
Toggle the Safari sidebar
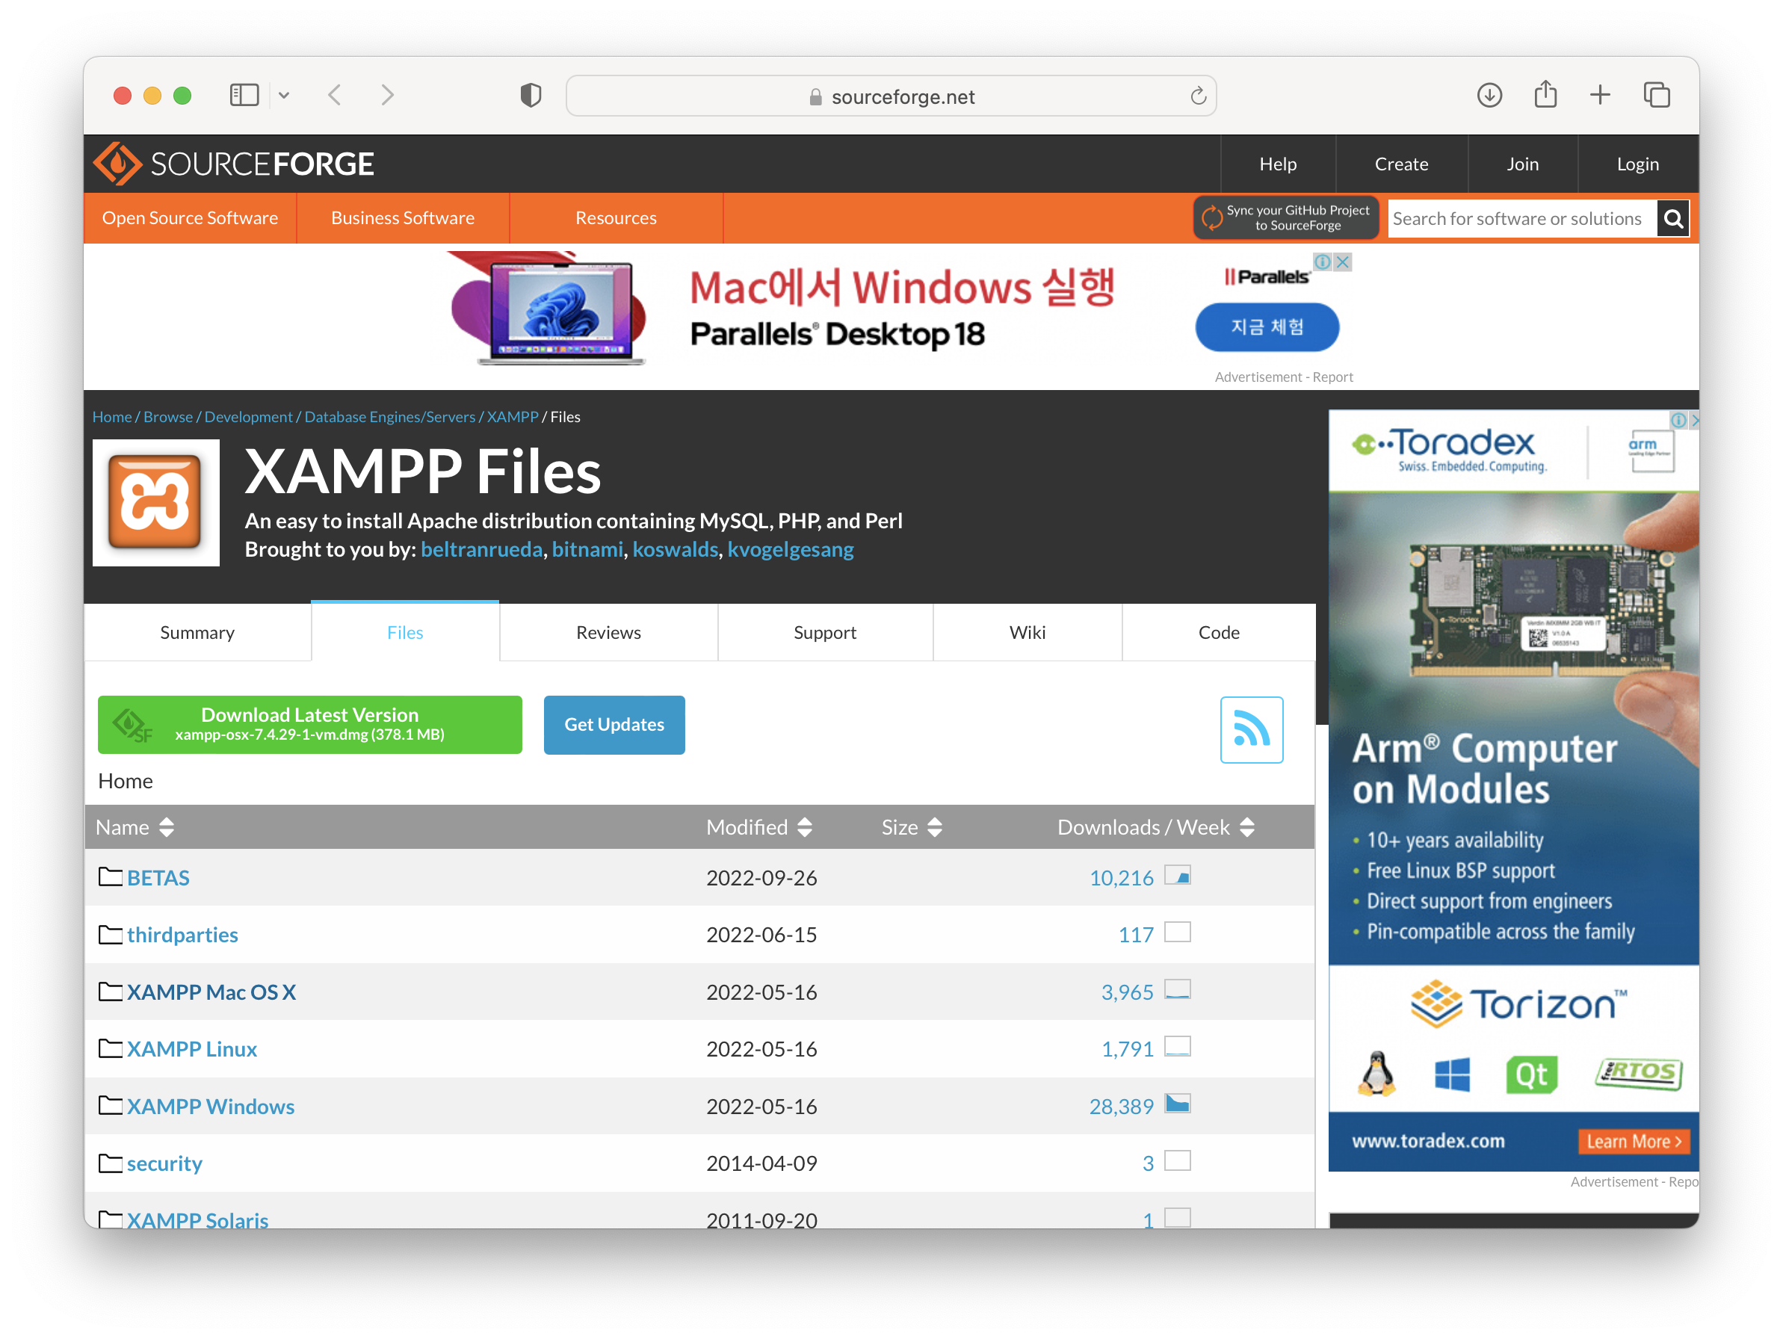pyautogui.click(x=244, y=95)
